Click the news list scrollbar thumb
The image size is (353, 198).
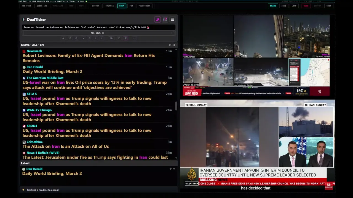[176, 106]
